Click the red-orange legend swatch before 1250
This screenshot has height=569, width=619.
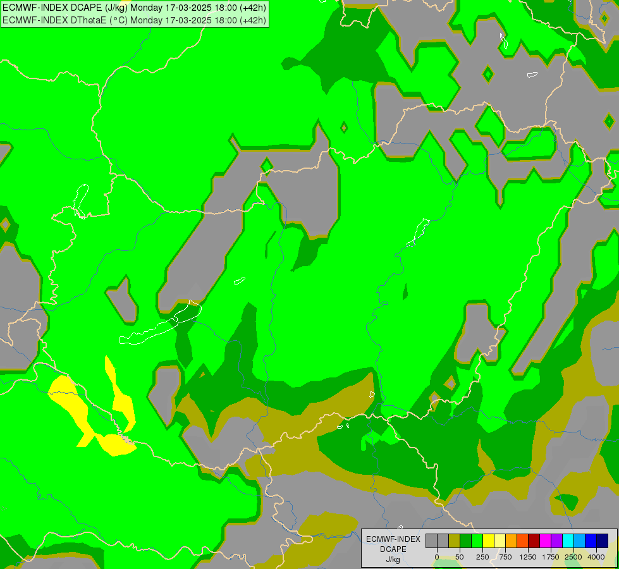(x=523, y=541)
